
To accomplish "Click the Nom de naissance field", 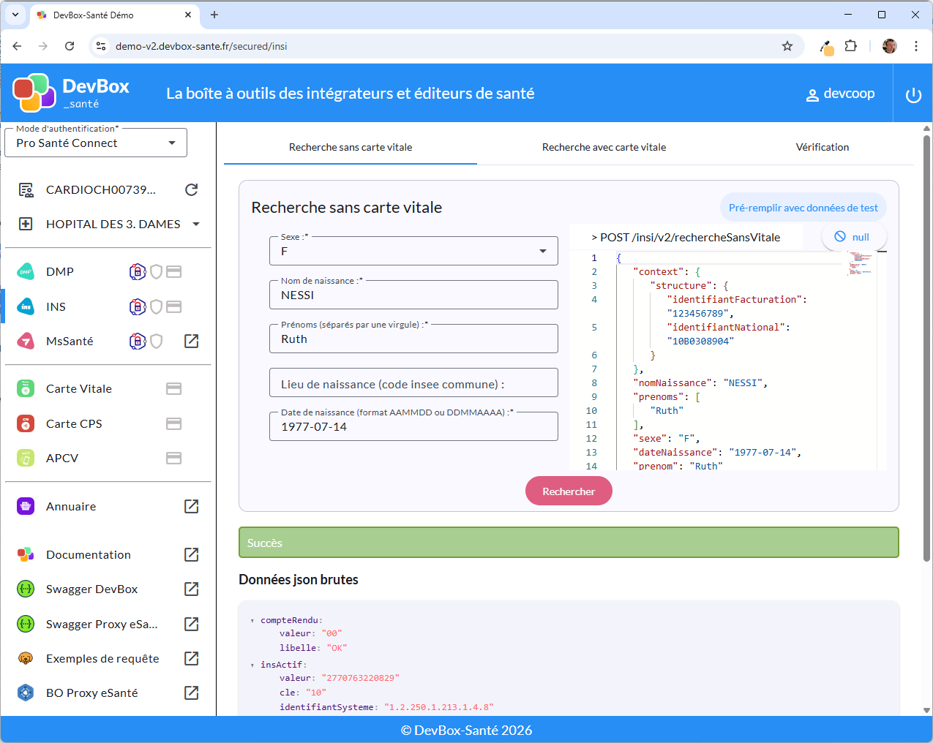I will coord(413,295).
